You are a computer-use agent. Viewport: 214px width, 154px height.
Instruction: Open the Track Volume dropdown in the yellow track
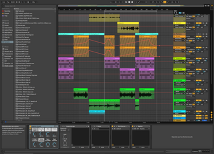pos(179,27)
